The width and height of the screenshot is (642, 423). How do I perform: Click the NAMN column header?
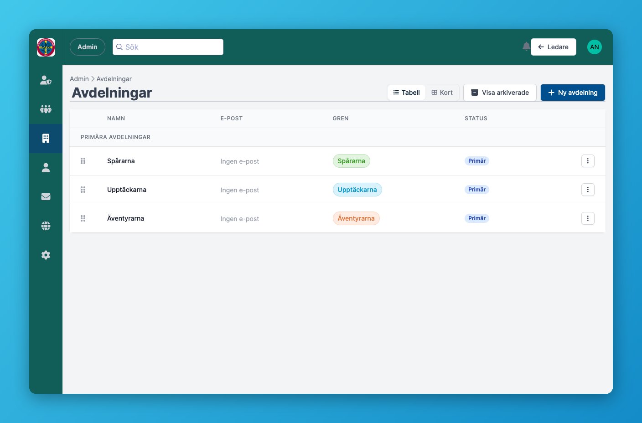coord(116,119)
